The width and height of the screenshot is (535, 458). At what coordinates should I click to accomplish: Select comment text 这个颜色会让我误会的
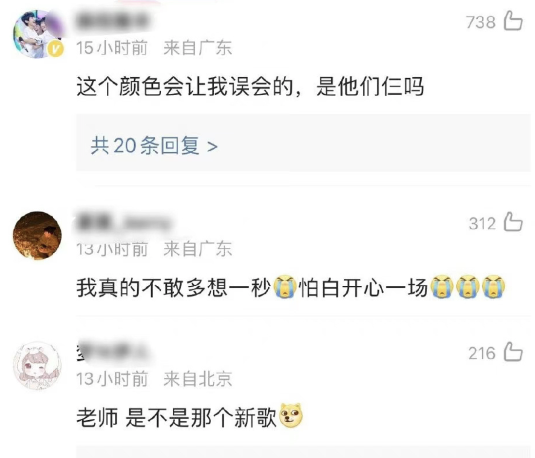(x=185, y=86)
